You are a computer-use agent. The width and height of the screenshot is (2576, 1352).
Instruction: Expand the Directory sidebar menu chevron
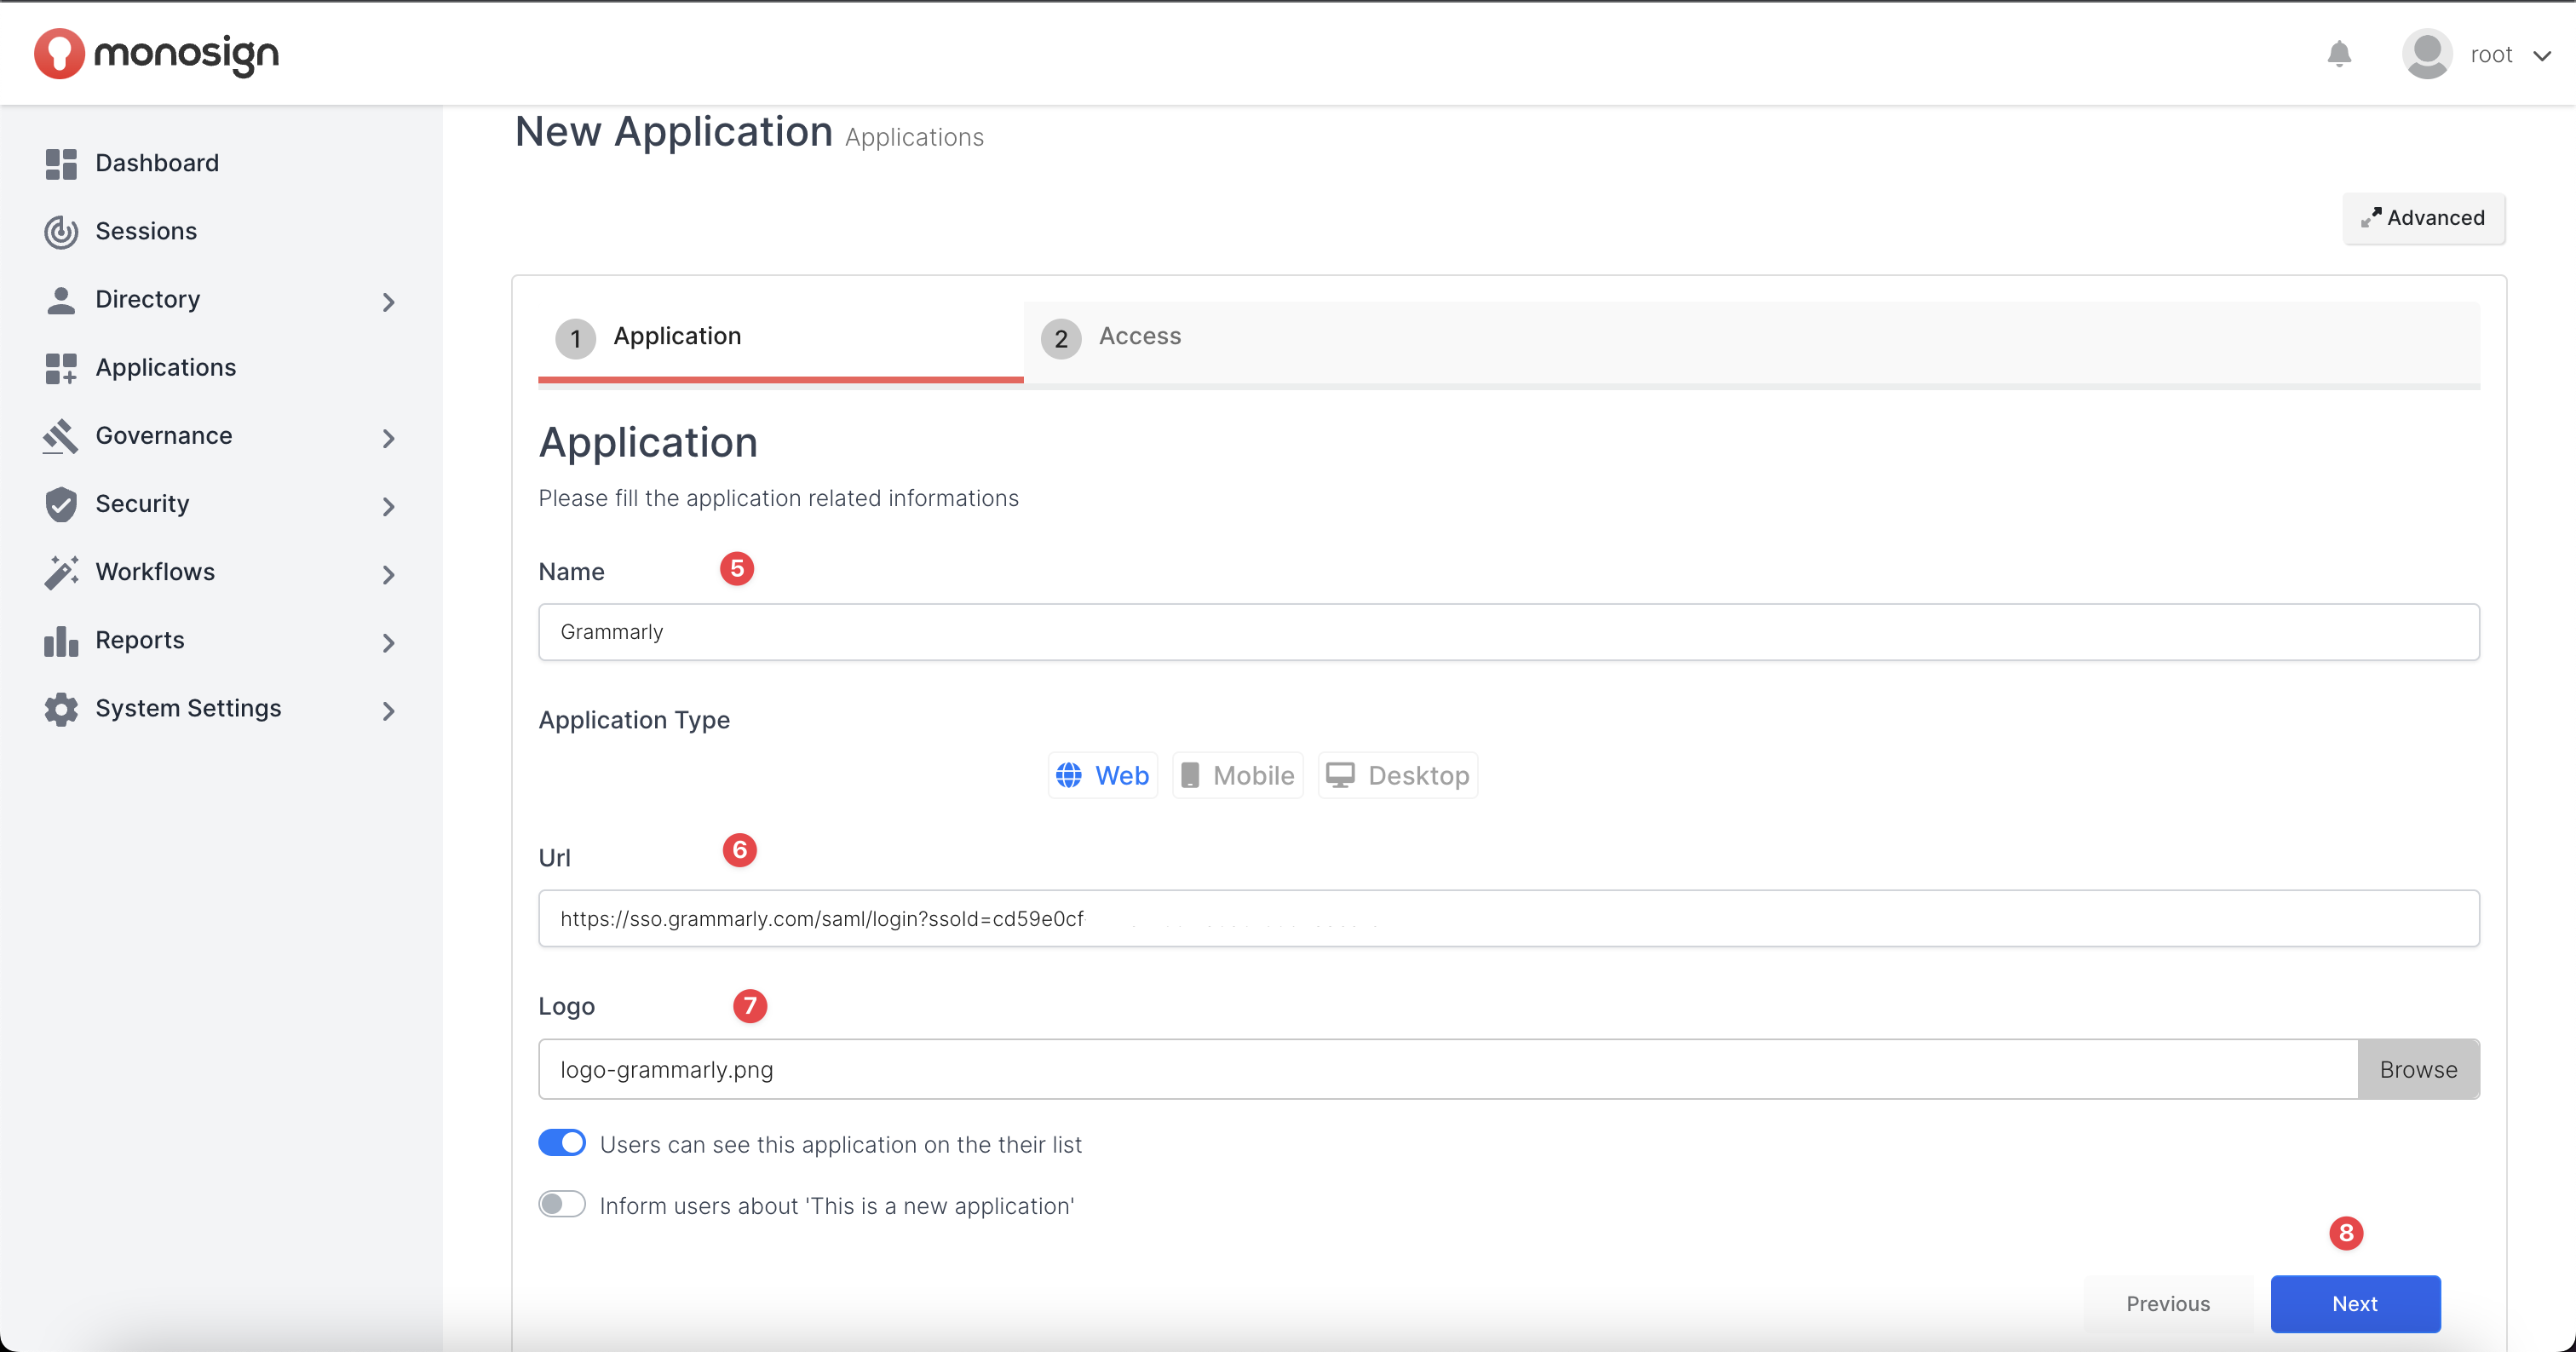[x=389, y=302]
